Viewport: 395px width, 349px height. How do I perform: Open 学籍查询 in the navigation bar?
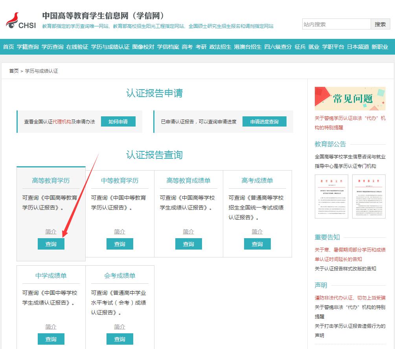click(28, 47)
